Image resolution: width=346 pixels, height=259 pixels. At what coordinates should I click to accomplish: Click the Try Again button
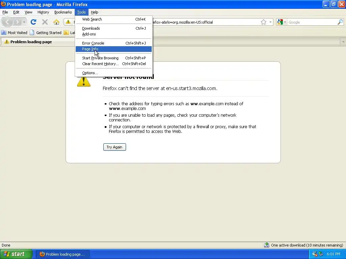(x=115, y=147)
